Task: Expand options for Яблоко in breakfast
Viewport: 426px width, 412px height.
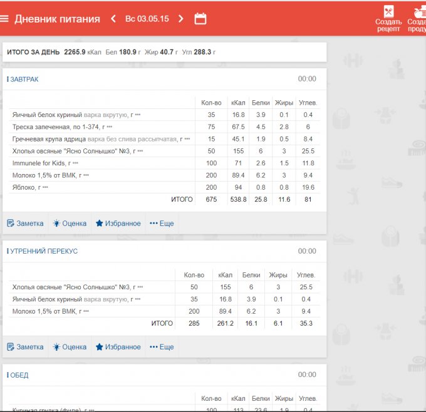Action: (46, 187)
